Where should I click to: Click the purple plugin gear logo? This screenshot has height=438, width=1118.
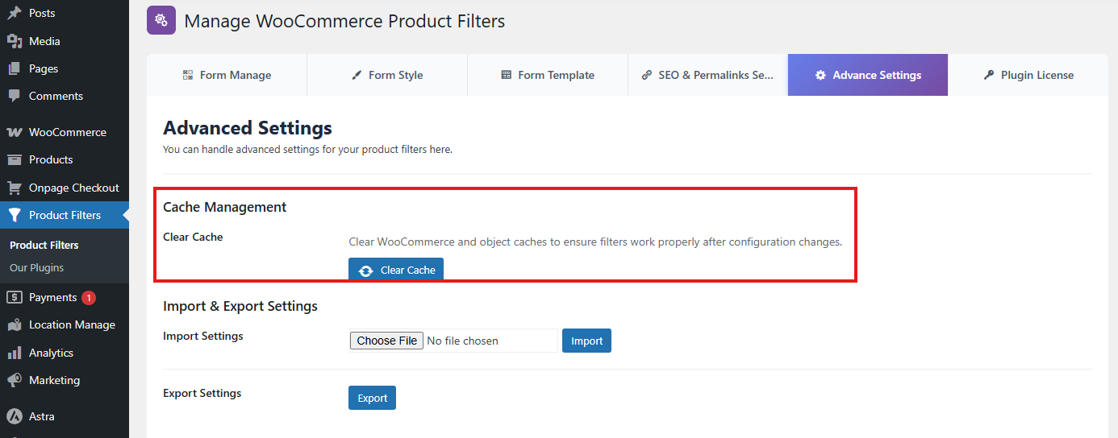(161, 20)
